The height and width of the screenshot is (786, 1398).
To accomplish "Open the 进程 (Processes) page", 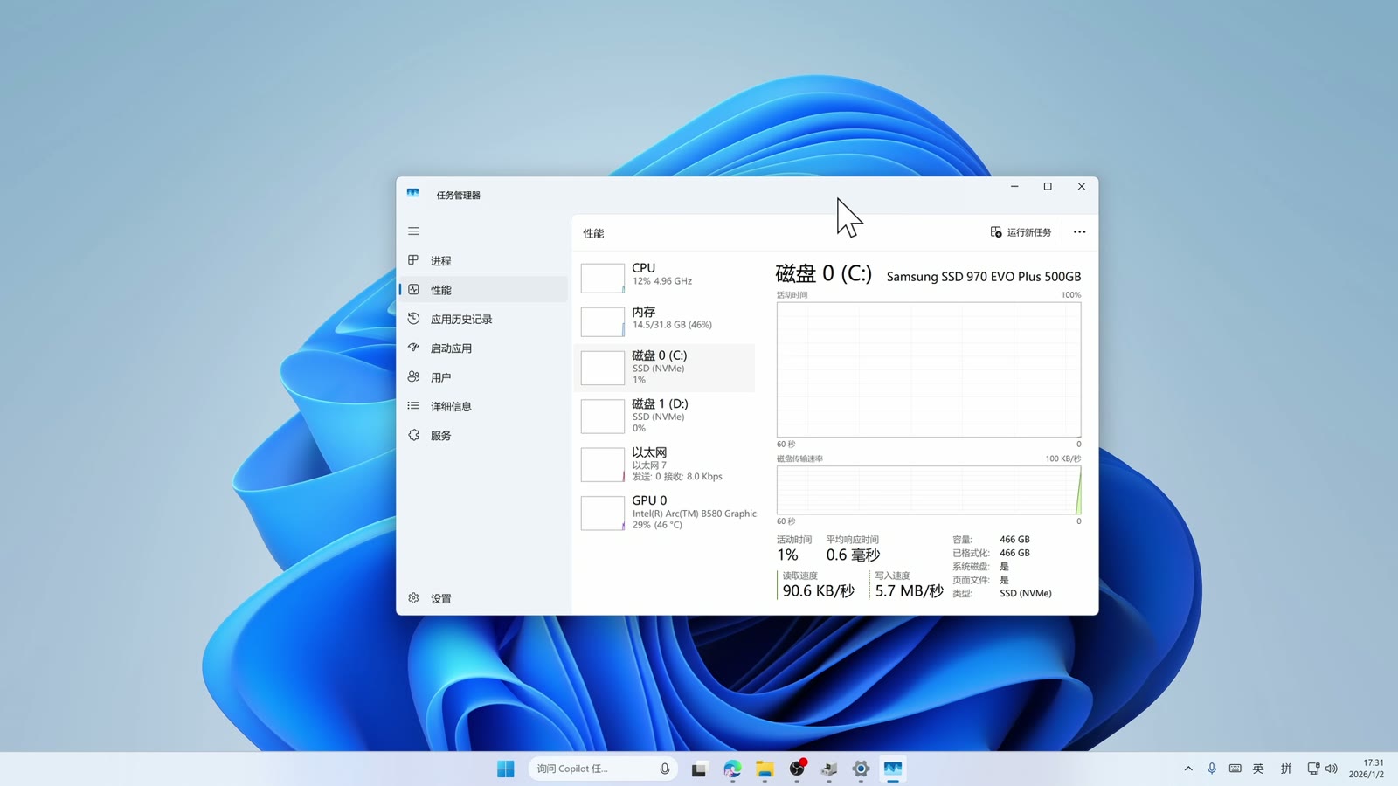I will 483,261.
